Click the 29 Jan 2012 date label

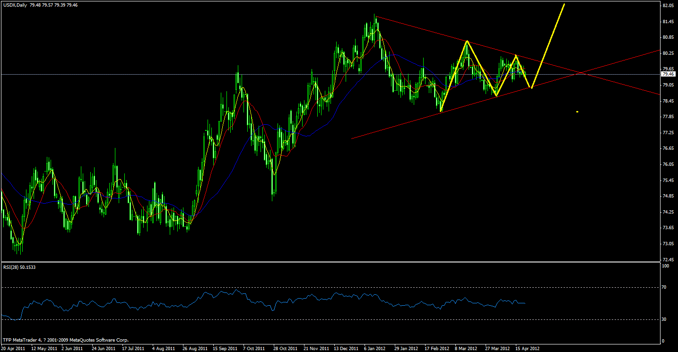(x=406, y=348)
